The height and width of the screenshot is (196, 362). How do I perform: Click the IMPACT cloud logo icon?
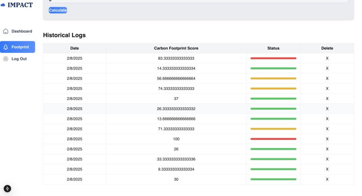click(x=3, y=5)
